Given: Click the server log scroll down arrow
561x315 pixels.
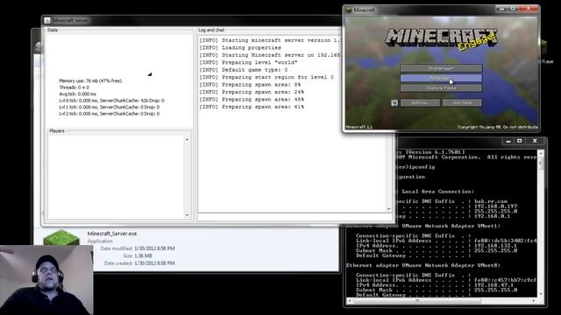Looking at the screenshot, I should click(x=389, y=209).
